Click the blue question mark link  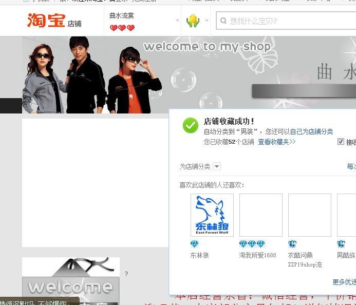tap(126, 274)
